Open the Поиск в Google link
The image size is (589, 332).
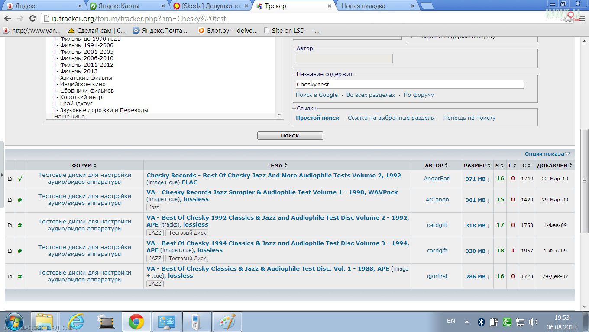point(317,95)
